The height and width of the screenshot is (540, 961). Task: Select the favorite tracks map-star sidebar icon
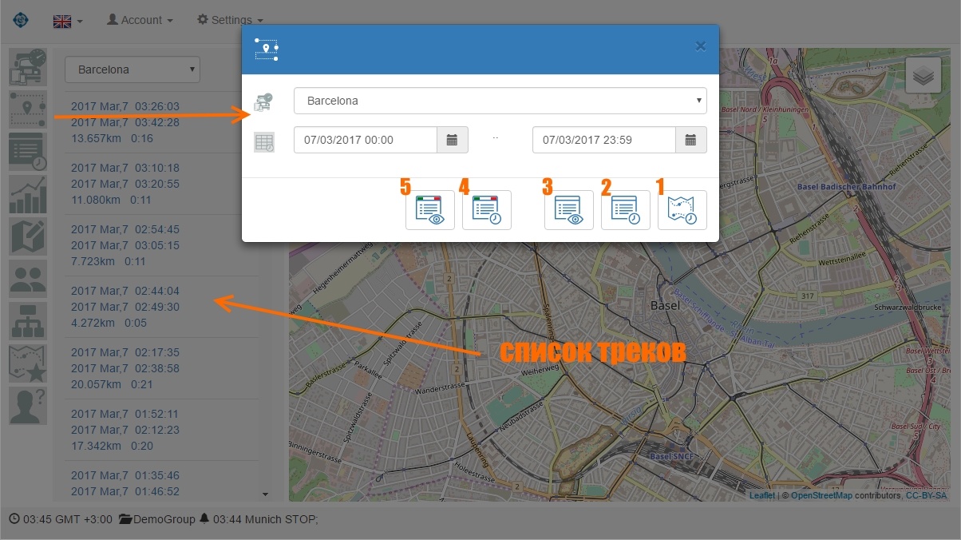(28, 363)
